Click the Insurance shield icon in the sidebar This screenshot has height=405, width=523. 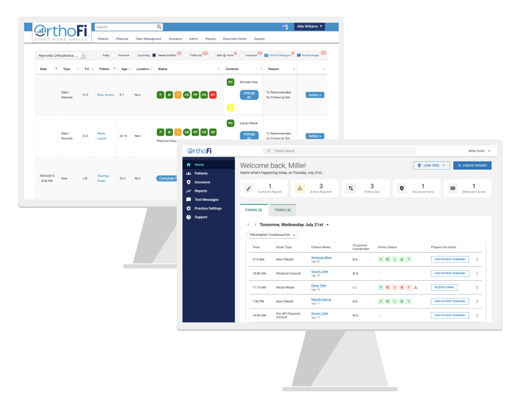[x=189, y=182]
